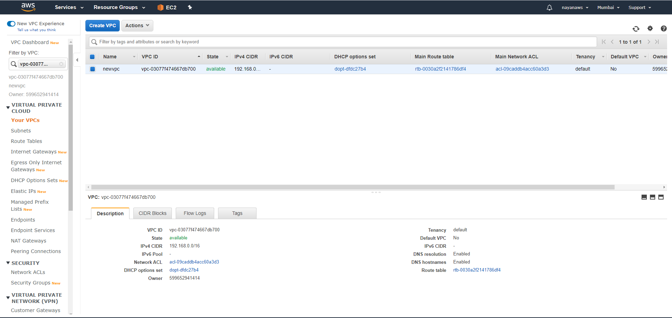Toggle the New VPC Experience switch
This screenshot has height=318, width=672.
11,24
